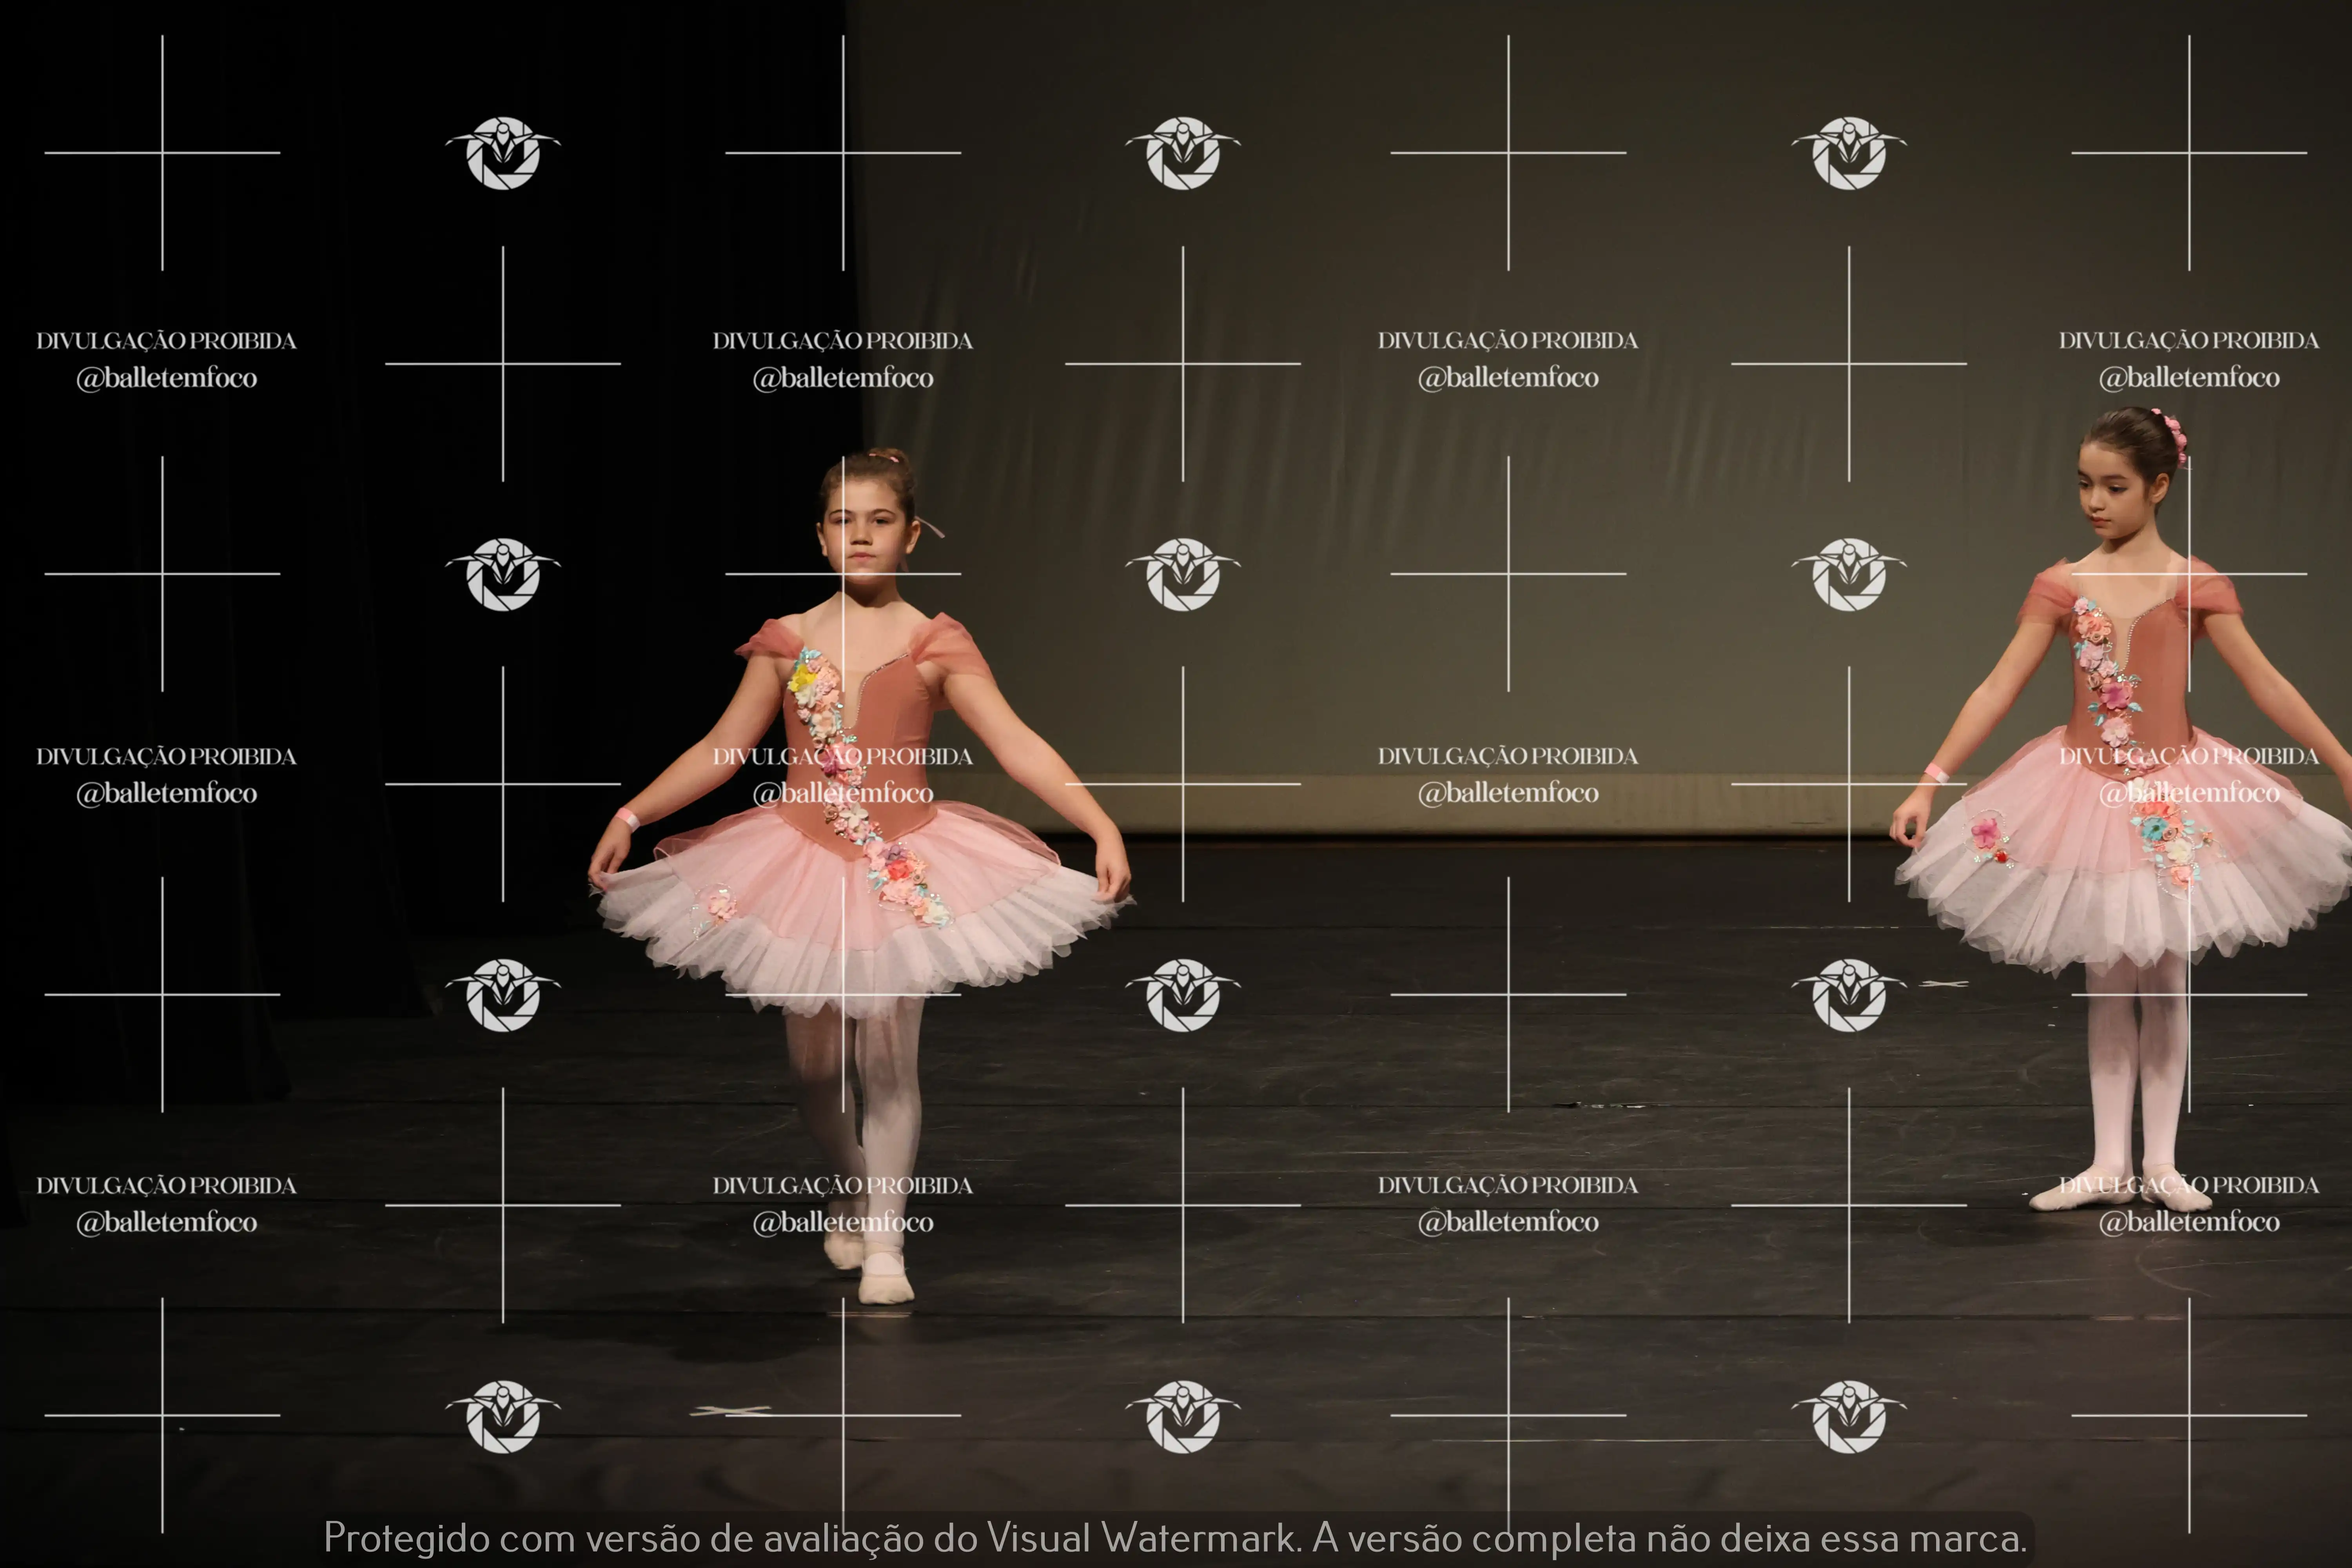Viewport: 2352px width, 1568px height.
Task: Click the Visual Watermark trial notice text
Action: pyautogui.click(x=1175, y=1537)
